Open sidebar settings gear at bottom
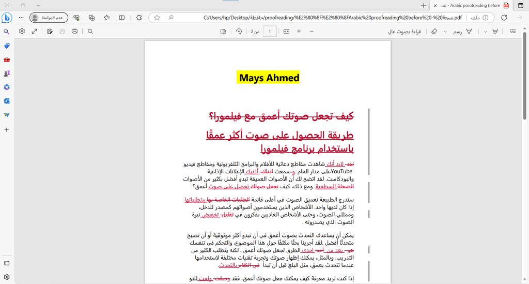 pos(6,277)
